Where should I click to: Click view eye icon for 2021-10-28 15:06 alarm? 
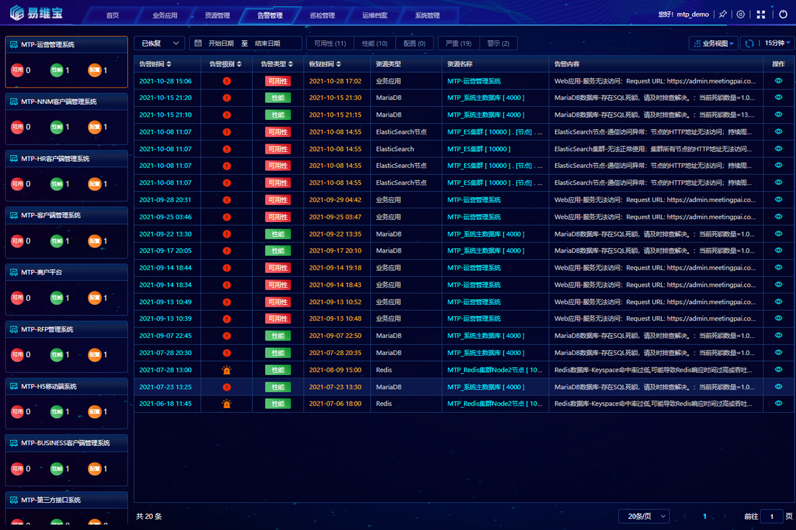coord(778,81)
